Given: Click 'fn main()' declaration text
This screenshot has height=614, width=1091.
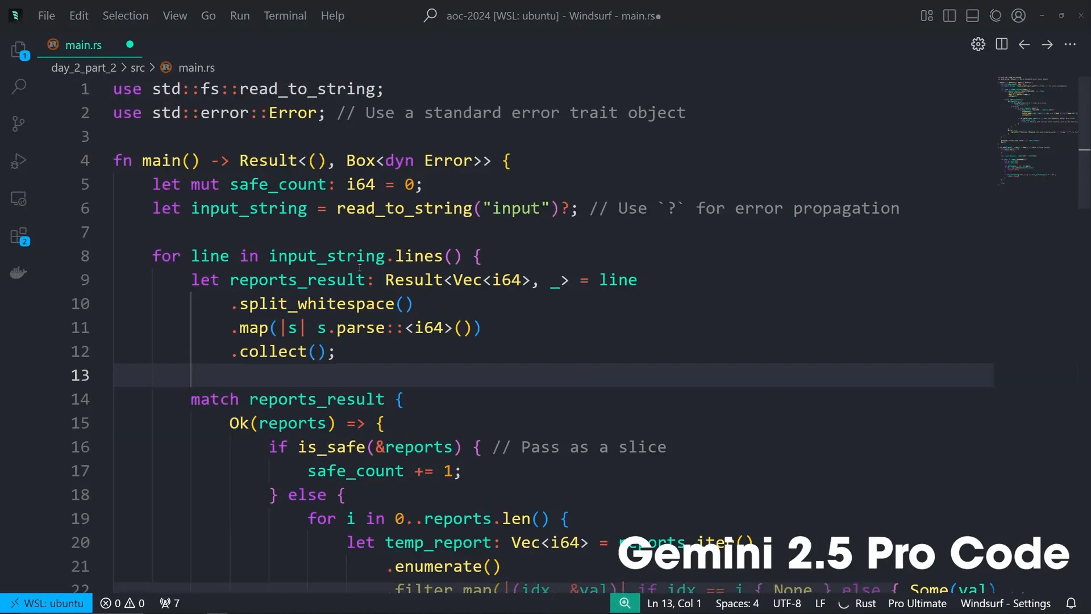Looking at the screenshot, I should point(156,160).
